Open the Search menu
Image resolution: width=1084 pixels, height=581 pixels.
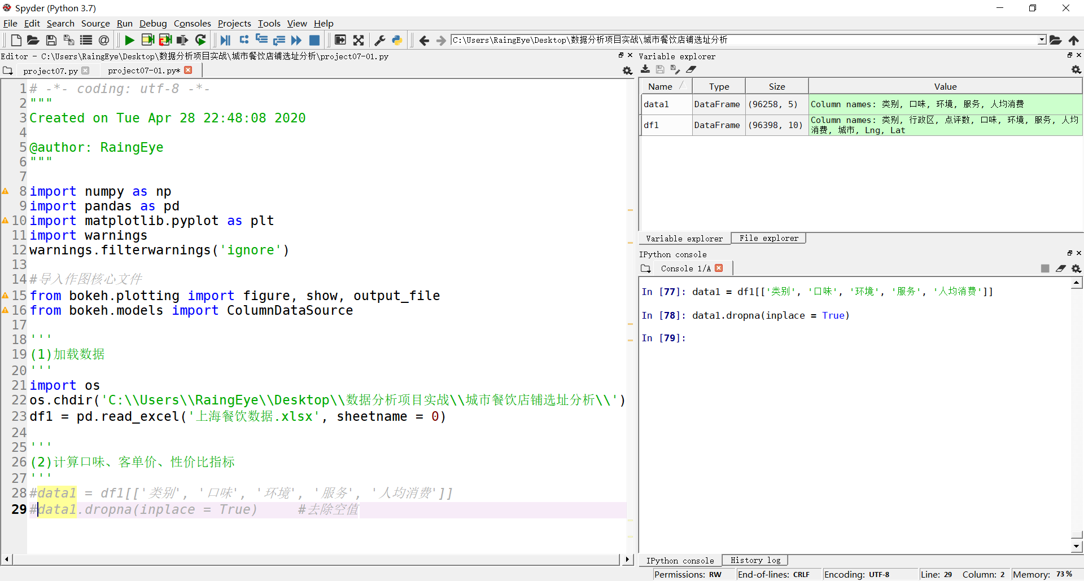coord(60,23)
